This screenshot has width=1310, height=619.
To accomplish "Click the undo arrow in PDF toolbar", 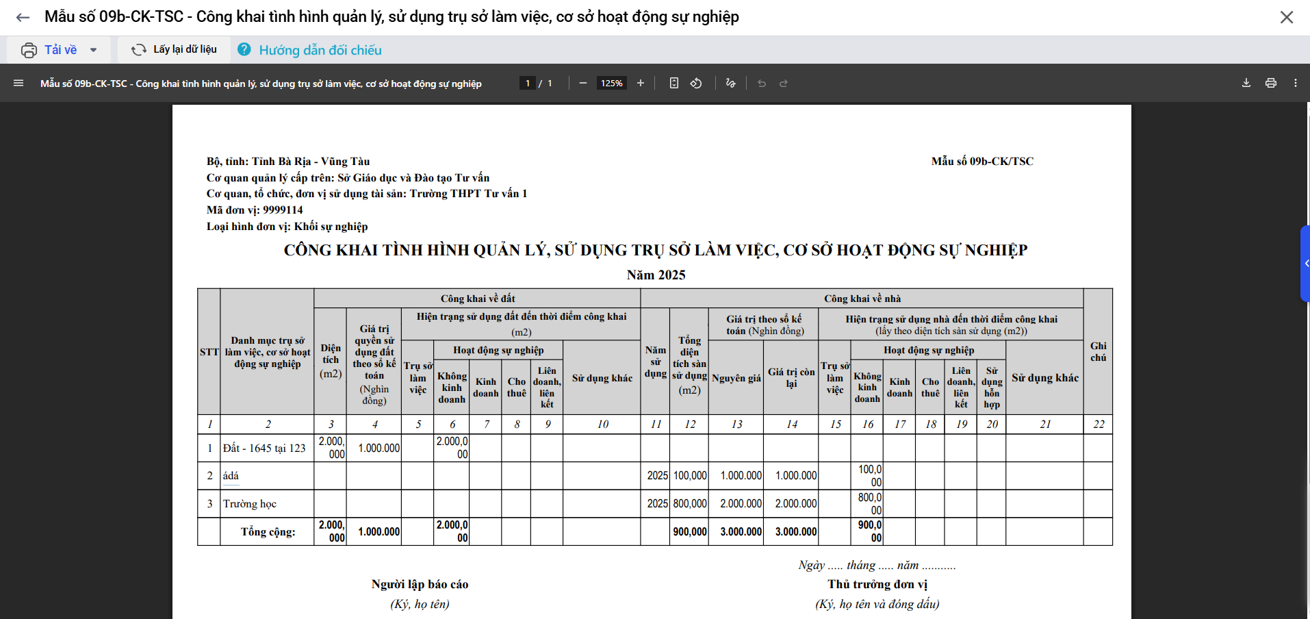I will pos(762,83).
